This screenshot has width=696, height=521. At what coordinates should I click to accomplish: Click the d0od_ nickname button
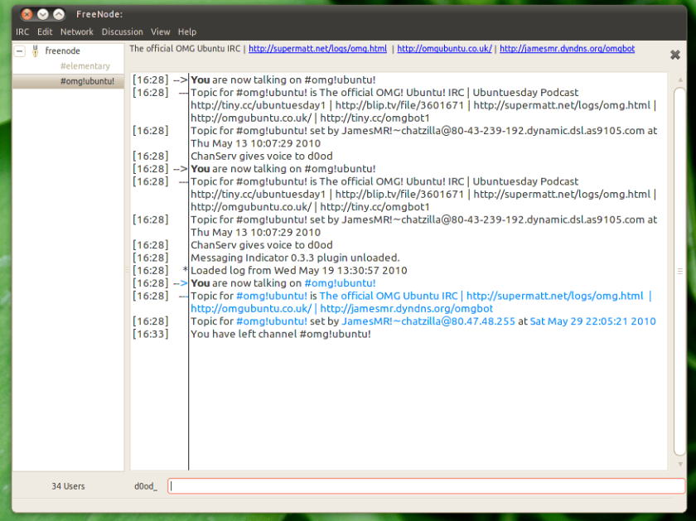point(146,486)
